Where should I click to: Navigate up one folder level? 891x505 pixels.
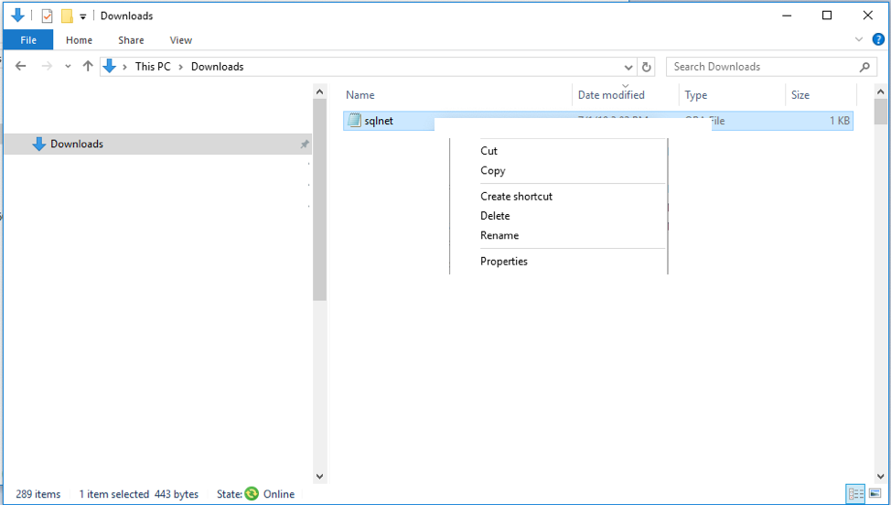(x=88, y=67)
